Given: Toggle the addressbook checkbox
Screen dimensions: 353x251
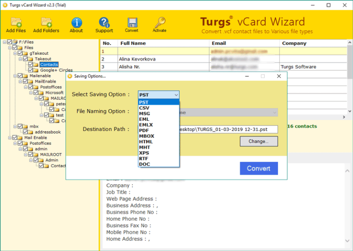Looking at the screenshot, I should 25,132.
